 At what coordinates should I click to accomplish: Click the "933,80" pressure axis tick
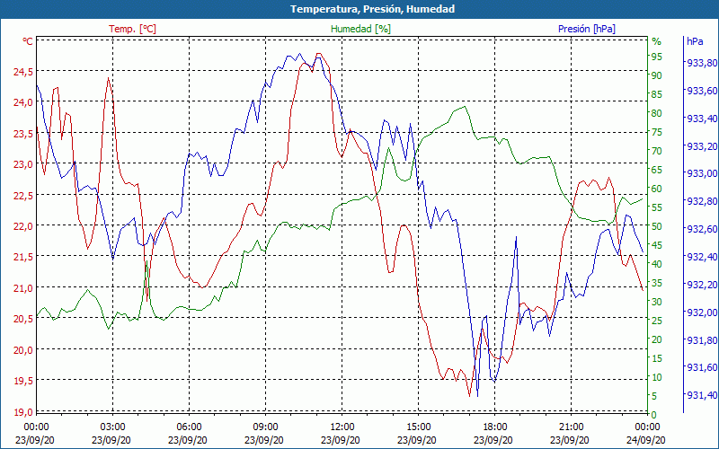point(702,63)
